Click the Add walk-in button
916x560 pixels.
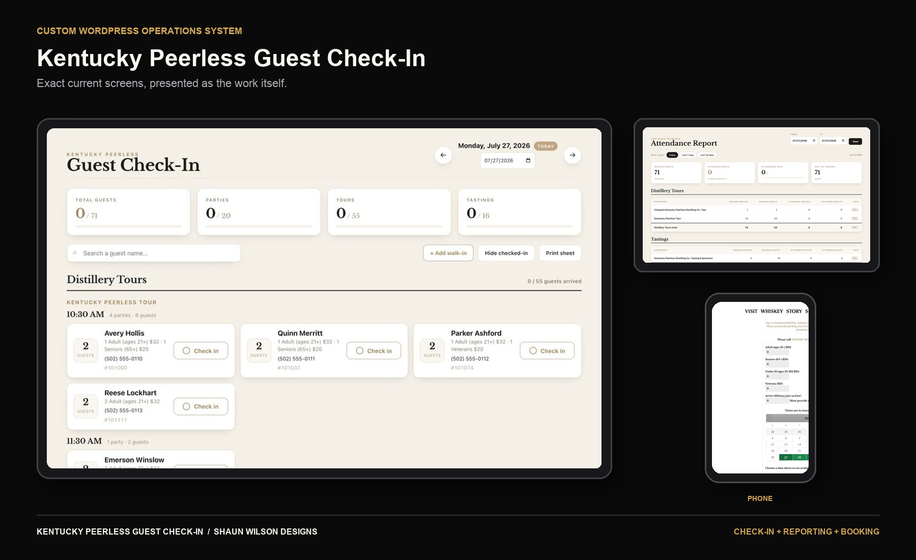click(448, 253)
